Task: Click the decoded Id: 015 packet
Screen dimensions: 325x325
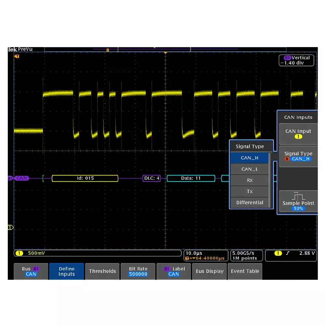Action: click(x=85, y=178)
